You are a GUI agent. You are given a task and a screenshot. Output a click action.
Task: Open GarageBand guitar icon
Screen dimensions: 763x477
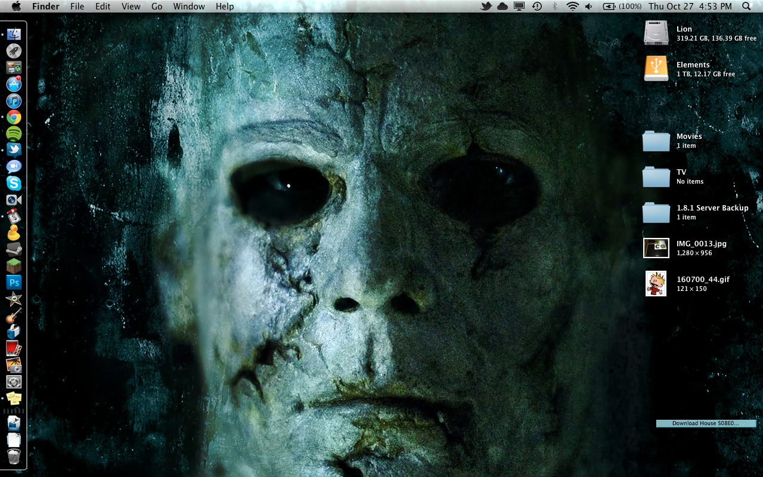click(14, 315)
